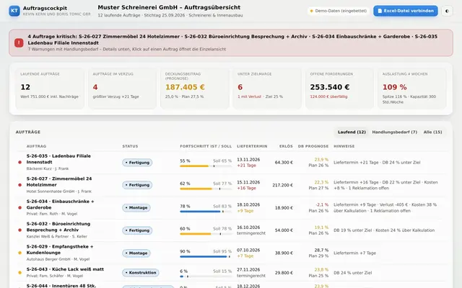Click delivery date 15.11.2026

click(248, 182)
